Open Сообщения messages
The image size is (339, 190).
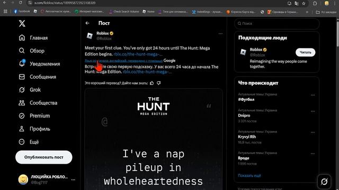pos(38,77)
